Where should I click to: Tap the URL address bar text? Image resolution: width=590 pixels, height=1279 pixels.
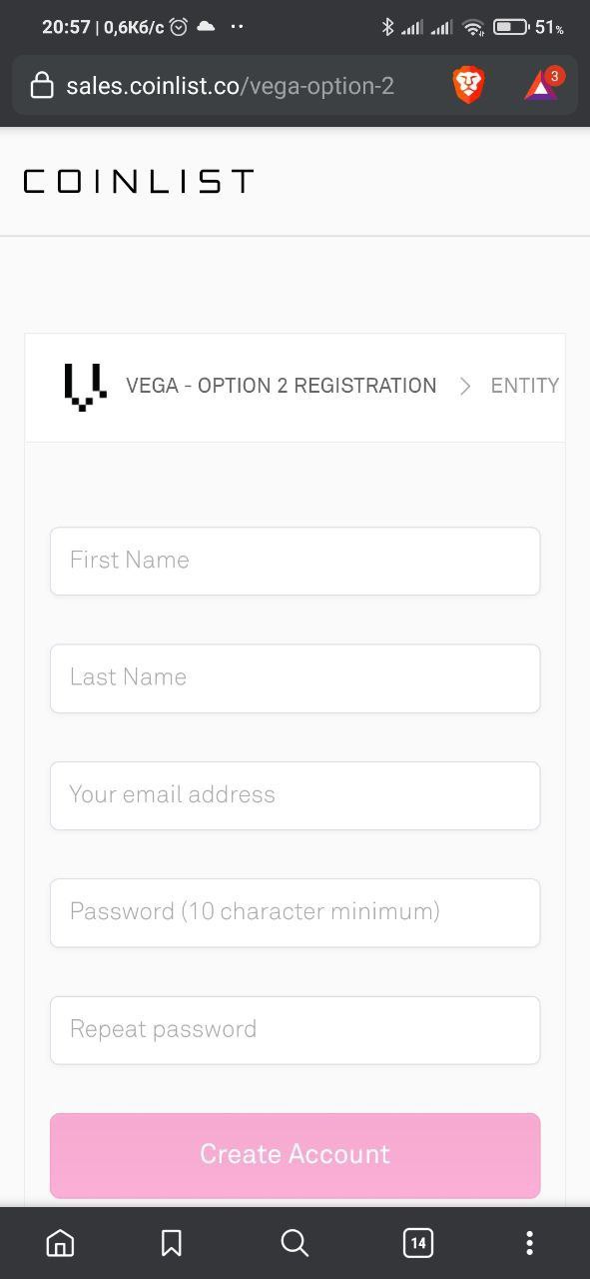pos(231,86)
